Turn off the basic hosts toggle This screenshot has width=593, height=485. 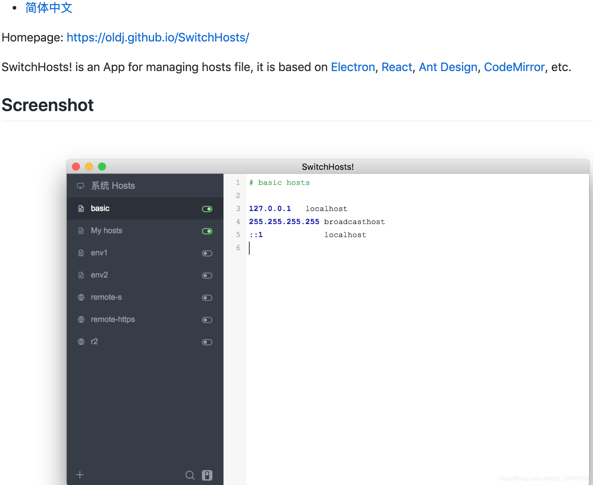click(207, 209)
